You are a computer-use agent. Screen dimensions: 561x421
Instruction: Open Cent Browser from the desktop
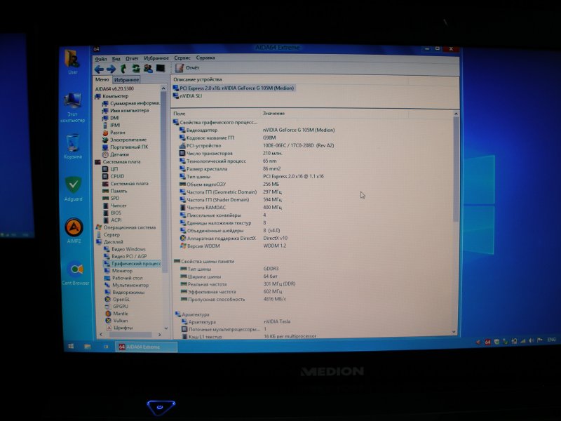coord(75,272)
